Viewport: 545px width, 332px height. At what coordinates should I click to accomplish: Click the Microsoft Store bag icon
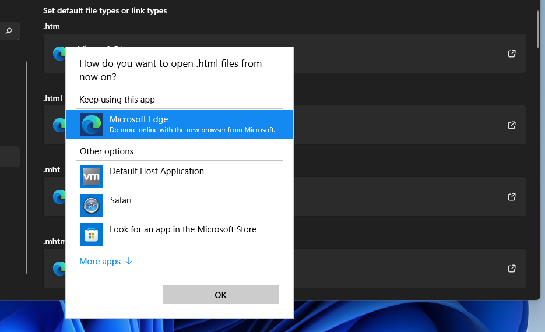coord(92,235)
